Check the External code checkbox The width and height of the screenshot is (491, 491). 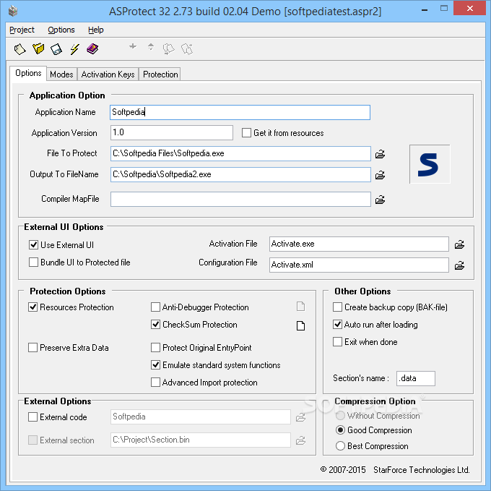(33, 417)
